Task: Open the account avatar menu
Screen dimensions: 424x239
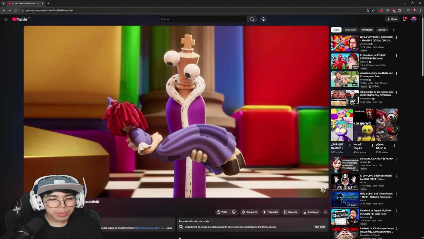Action: point(414,19)
